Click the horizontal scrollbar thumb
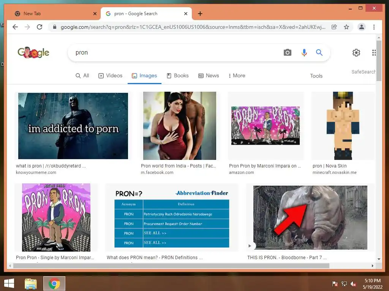The height and width of the screenshot is (291, 389). click(x=171, y=266)
